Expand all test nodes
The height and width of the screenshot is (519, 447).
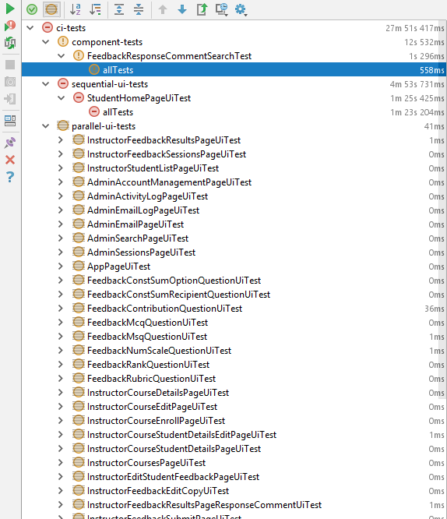tap(119, 9)
